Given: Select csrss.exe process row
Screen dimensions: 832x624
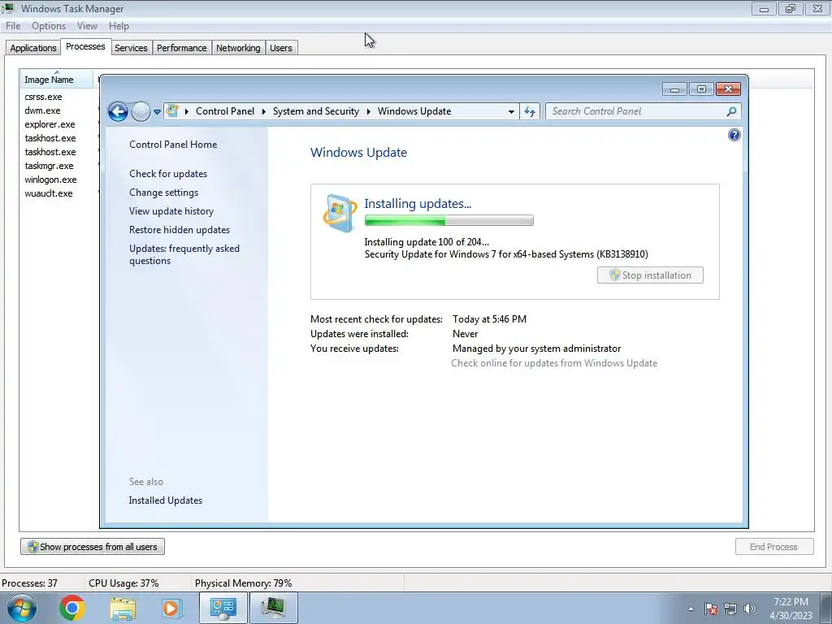Looking at the screenshot, I should tap(44, 97).
